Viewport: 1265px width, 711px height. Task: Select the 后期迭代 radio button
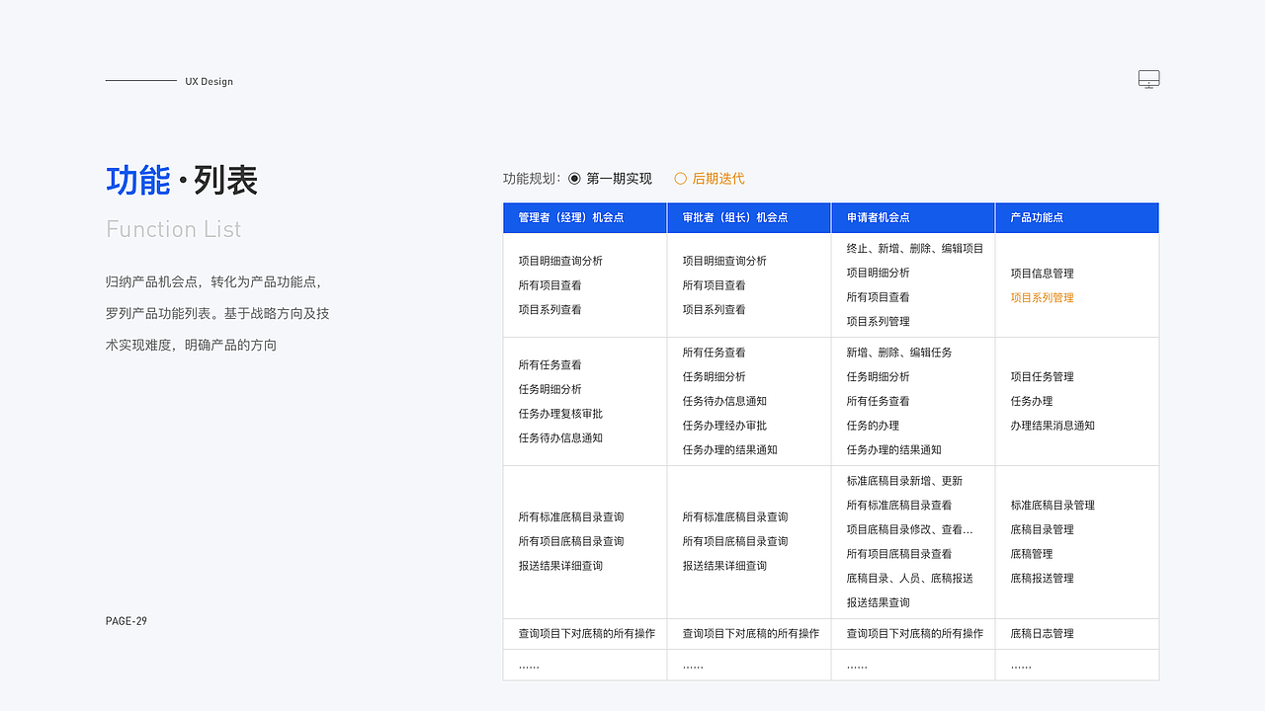pyautogui.click(x=680, y=179)
